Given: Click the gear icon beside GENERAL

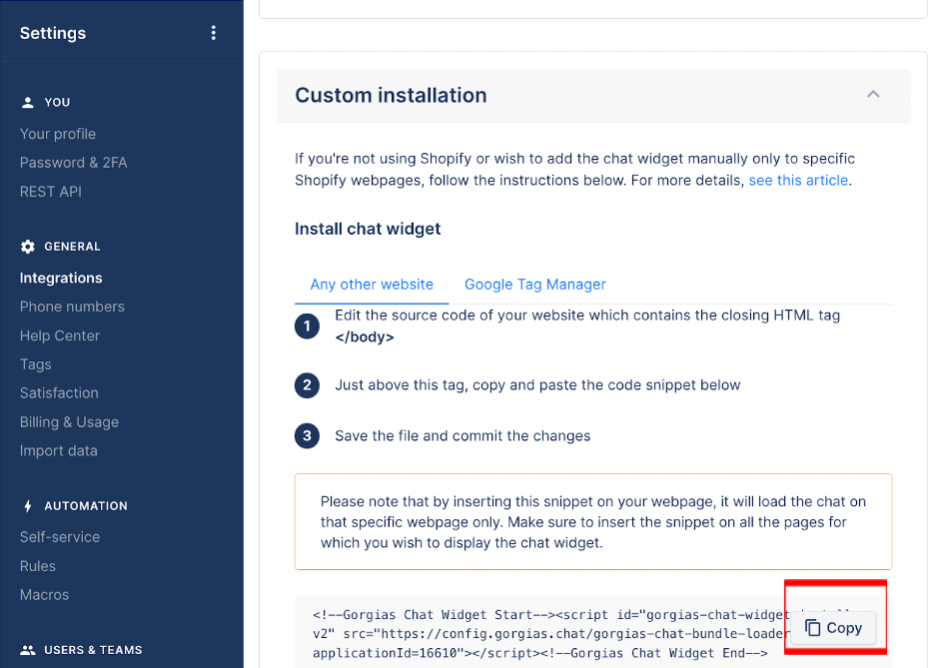Looking at the screenshot, I should [27, 247].
